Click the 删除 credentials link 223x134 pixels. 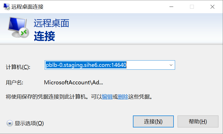click(123, 97)
